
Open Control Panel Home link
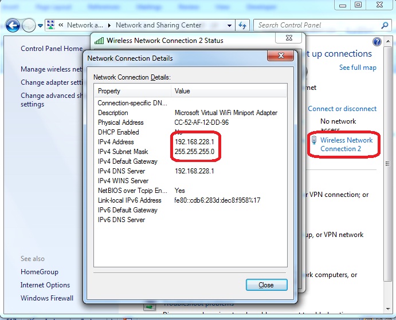tap(52, 49)
